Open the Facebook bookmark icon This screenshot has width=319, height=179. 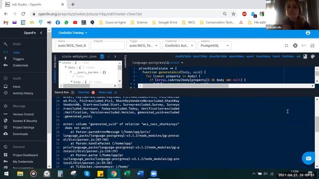coord(58,22)
